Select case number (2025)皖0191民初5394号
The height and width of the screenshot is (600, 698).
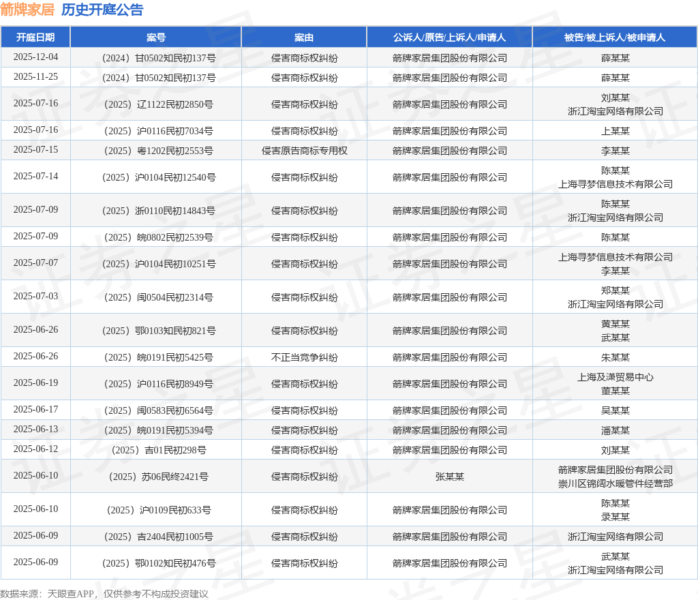coord(158,430)
